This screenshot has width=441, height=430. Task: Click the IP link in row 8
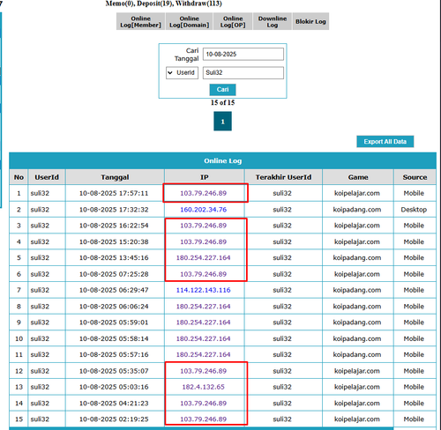(204, 307)
